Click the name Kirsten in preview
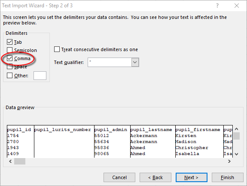Screen dimensions: 247x186 pyautogui.click(x=186, y=136)
